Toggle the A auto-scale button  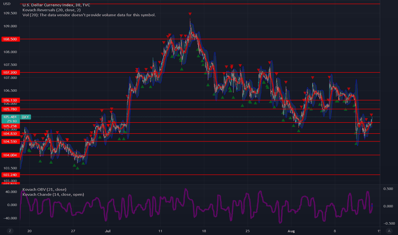(389, 231)
